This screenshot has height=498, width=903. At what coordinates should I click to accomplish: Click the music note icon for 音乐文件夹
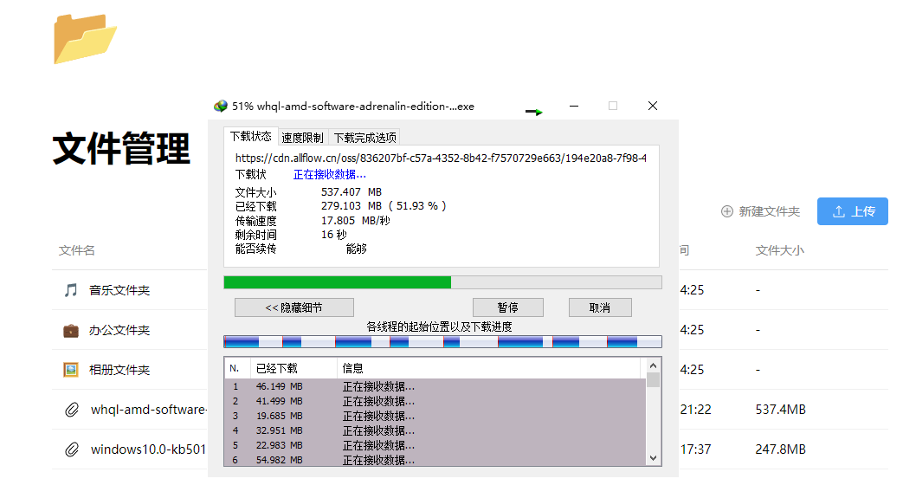point(71,290)
